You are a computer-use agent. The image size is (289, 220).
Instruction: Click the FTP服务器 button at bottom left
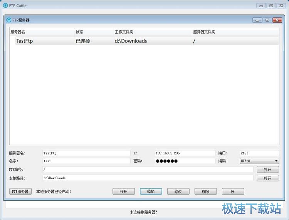point(20,191)
